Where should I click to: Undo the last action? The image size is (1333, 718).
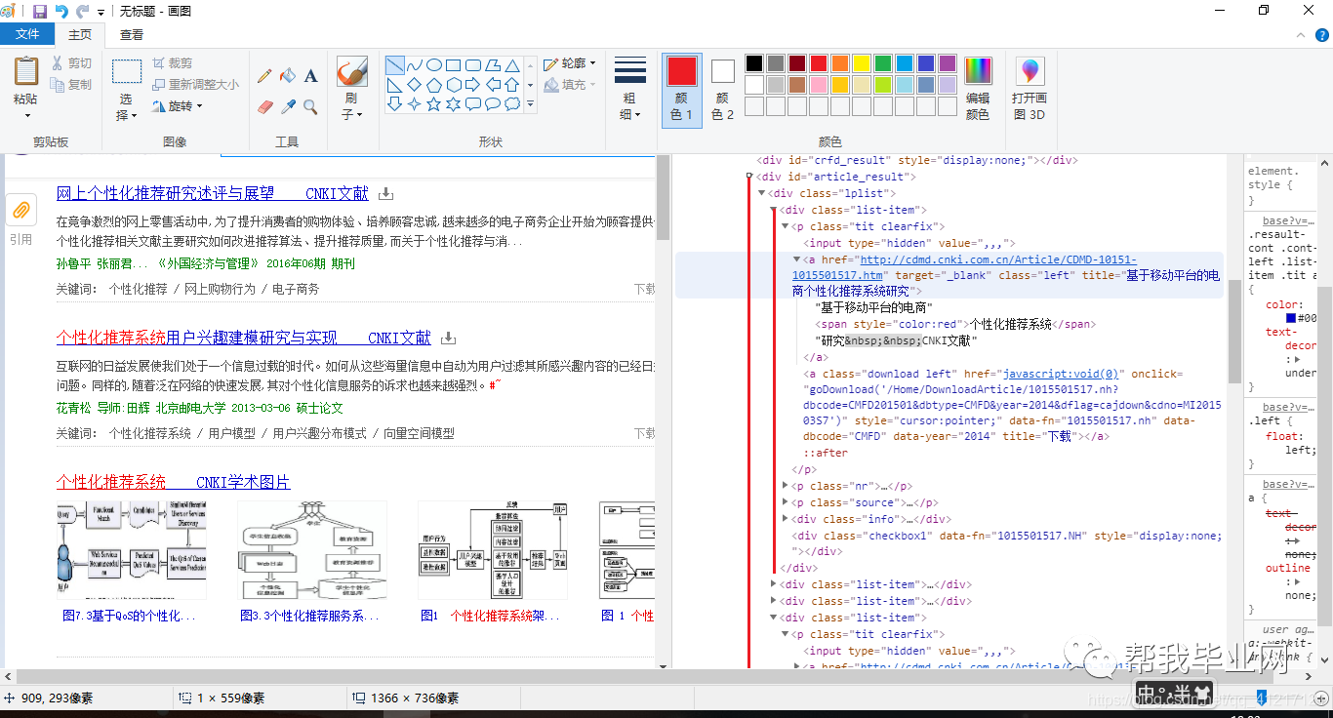click(61, 11)
